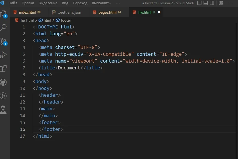238x159 pixels.
Task: Click the IE=edge content value
Action: (x=172, y=54)
